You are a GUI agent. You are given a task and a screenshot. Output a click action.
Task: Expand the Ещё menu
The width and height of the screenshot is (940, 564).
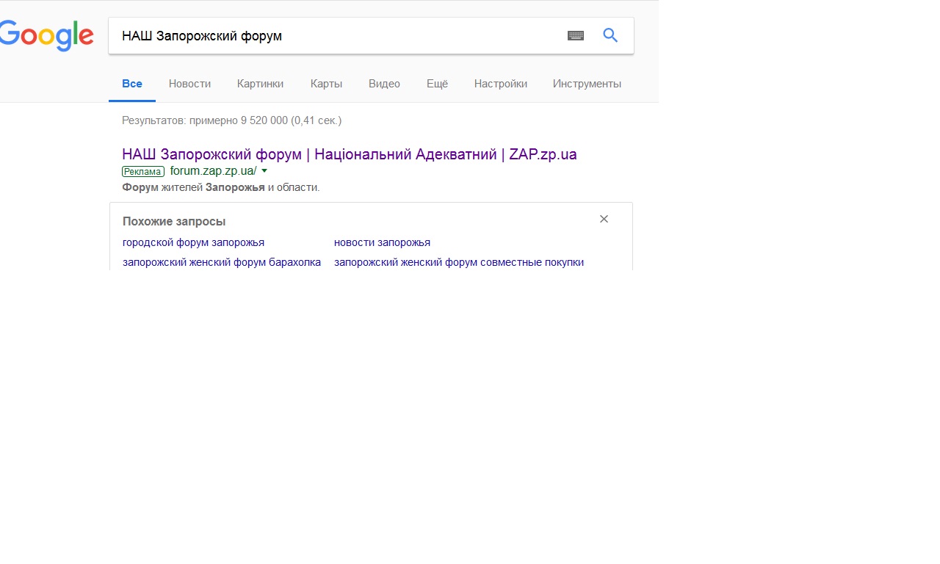click(437, 84)
